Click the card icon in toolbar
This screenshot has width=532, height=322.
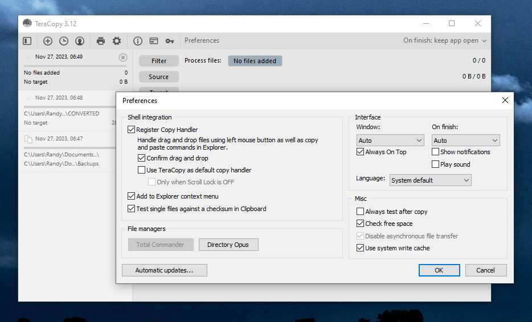(154, 41)
